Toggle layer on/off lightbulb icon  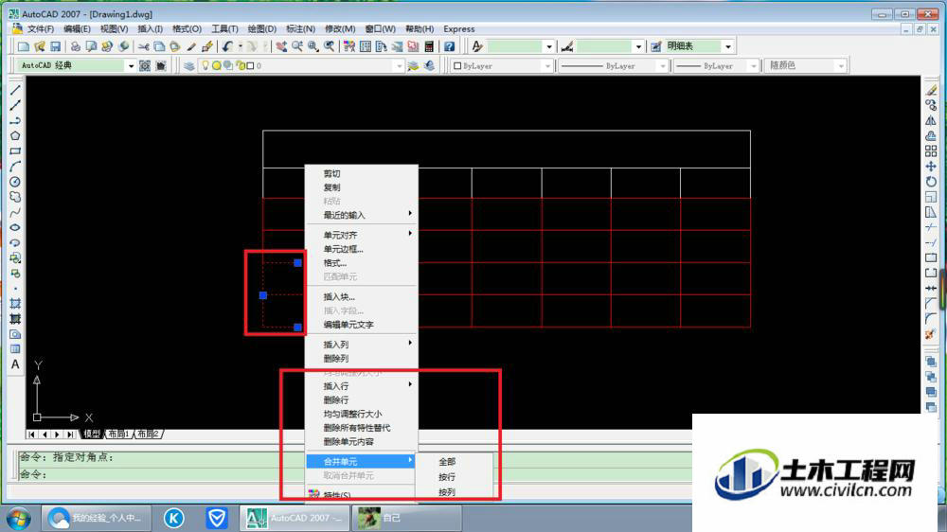click(x=205, y=65)
